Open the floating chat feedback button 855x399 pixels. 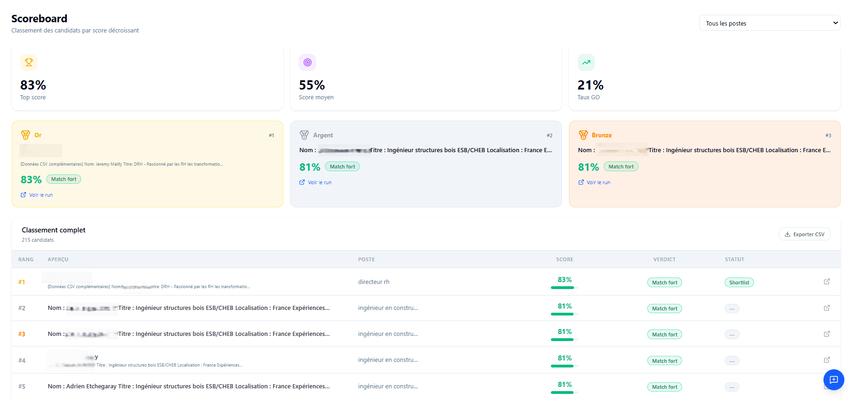point(833,380)
